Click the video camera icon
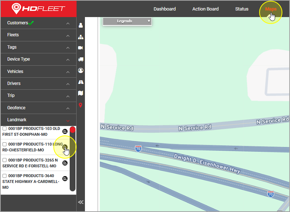290x212 pixels. (x=81, y=48)
